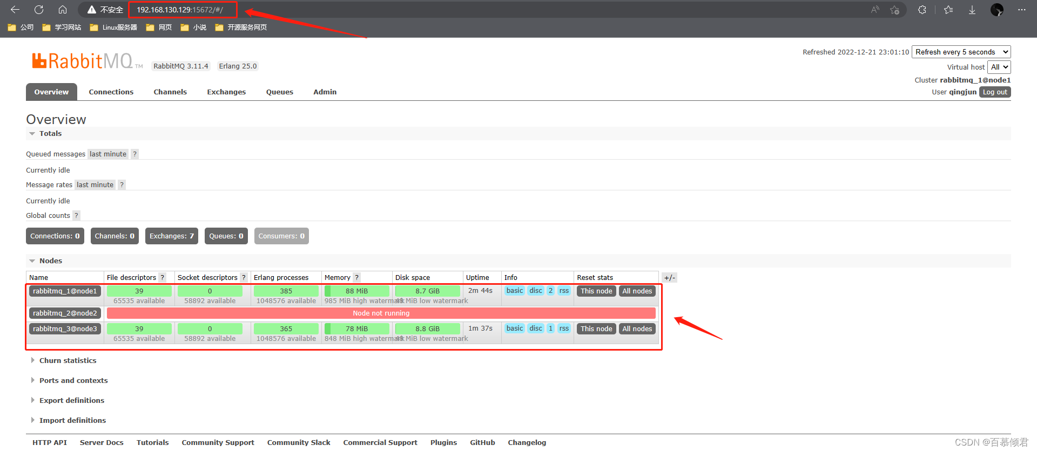This screenshot has height=452, width=1037.
Task: Click Memory column help question mark
Action: point(356,278)
